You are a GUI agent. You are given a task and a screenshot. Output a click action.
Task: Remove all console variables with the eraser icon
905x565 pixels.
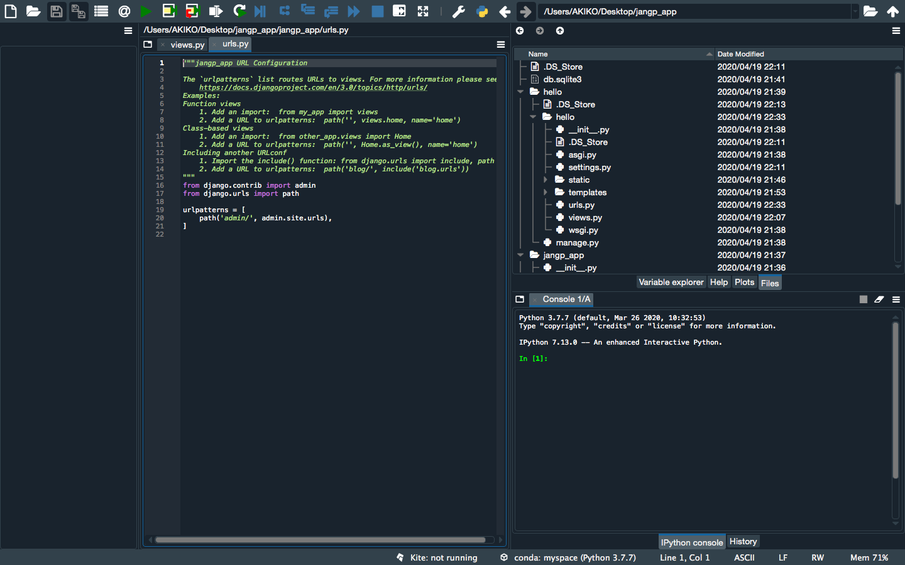coord(879,299)
